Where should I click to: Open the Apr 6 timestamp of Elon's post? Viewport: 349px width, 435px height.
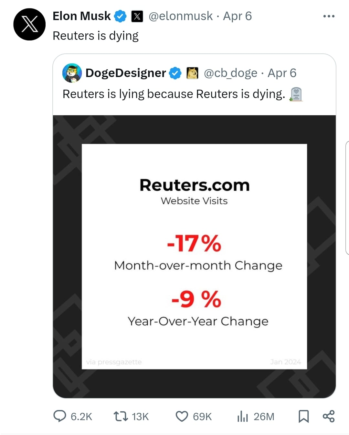pyautogui.click(x=238, y=16)
